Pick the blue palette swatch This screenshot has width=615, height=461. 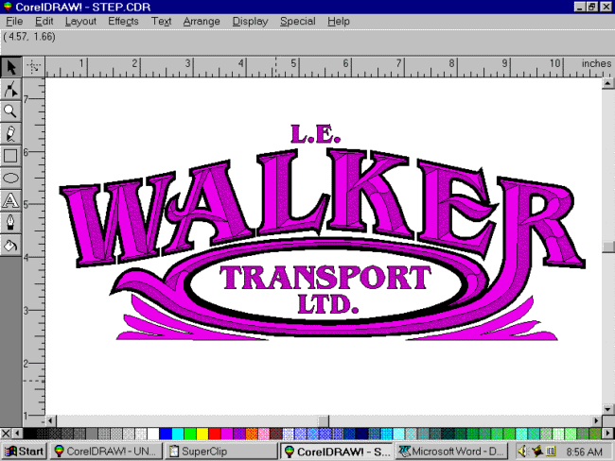tap(166, 434)
